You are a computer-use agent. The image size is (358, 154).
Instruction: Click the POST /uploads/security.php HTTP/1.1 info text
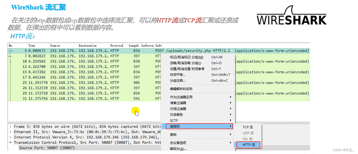point(193,51)
